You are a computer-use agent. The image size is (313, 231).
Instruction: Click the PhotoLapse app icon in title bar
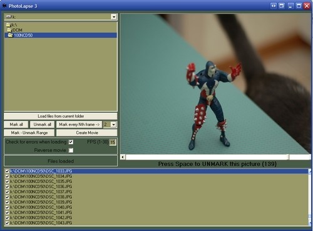[4, 6]
